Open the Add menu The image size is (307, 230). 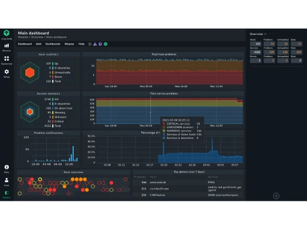pyautogui.click(x=39, y=44)
